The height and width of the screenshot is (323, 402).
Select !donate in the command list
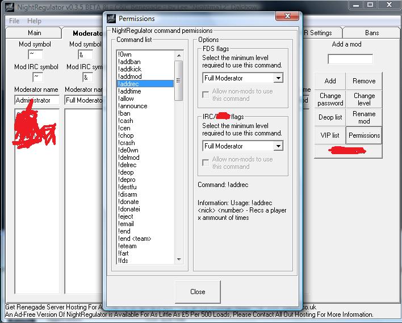click(128, 202)
